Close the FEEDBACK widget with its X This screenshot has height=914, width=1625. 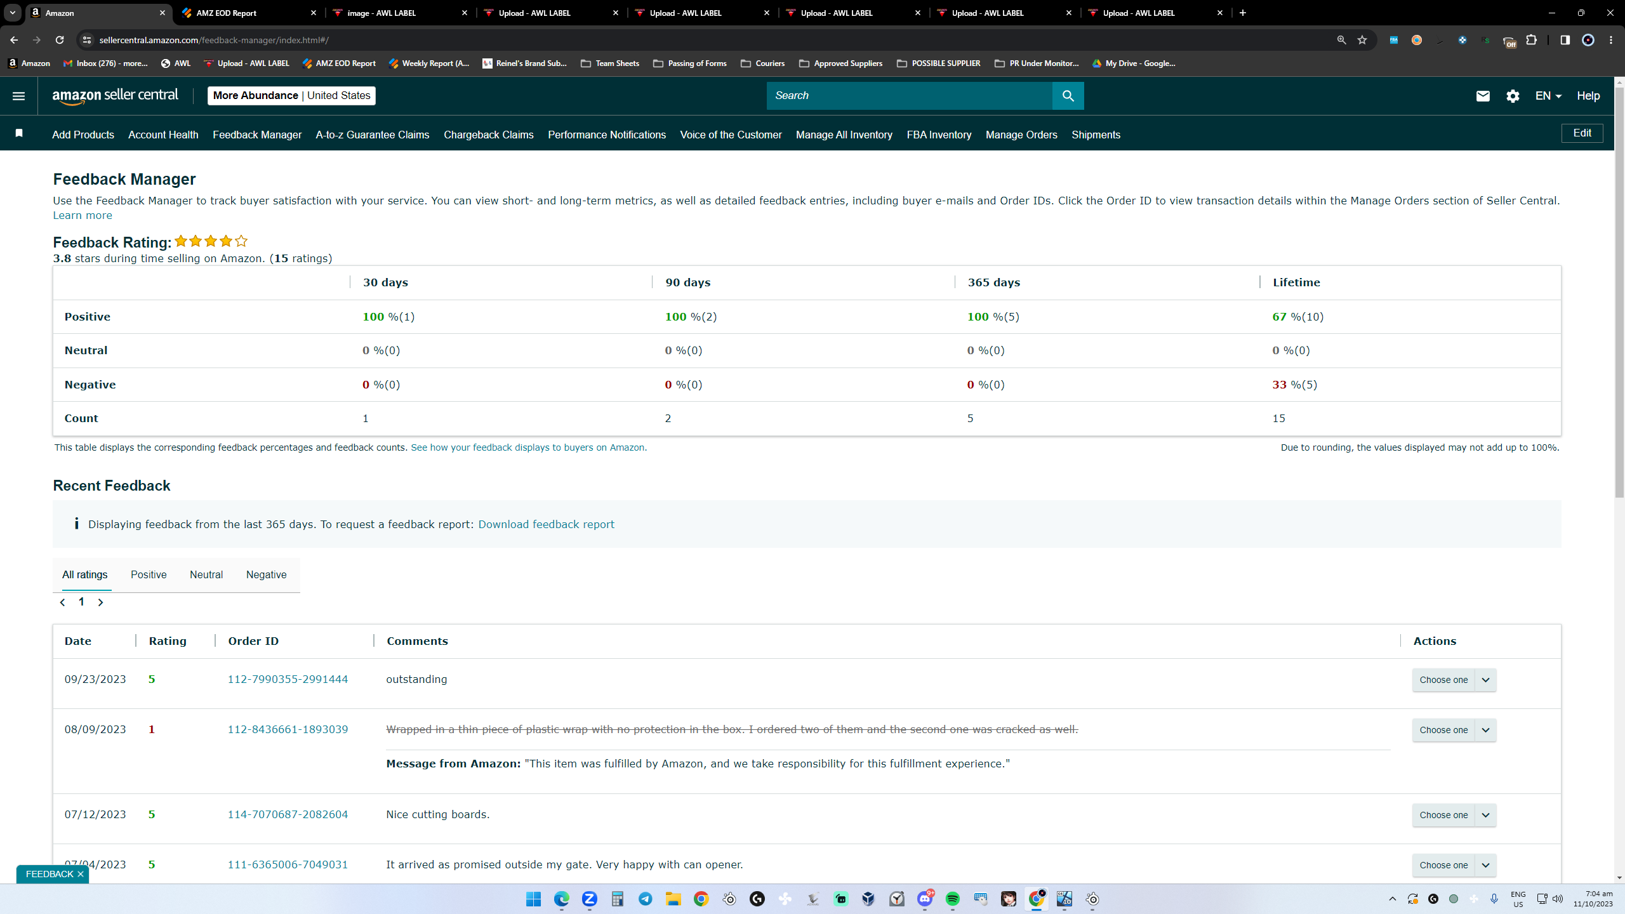point(81,874)
